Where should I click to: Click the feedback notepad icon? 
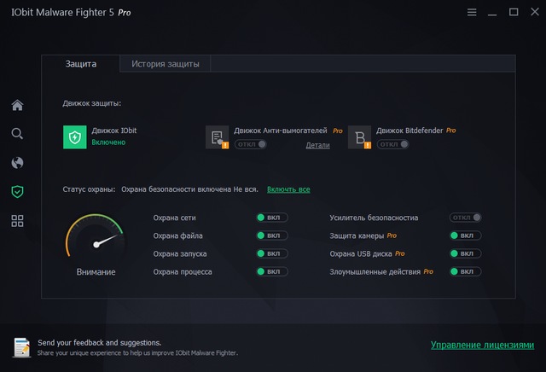coord(21,347)
